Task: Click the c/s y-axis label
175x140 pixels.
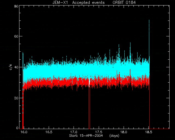Action: click(x=11, y=67)
